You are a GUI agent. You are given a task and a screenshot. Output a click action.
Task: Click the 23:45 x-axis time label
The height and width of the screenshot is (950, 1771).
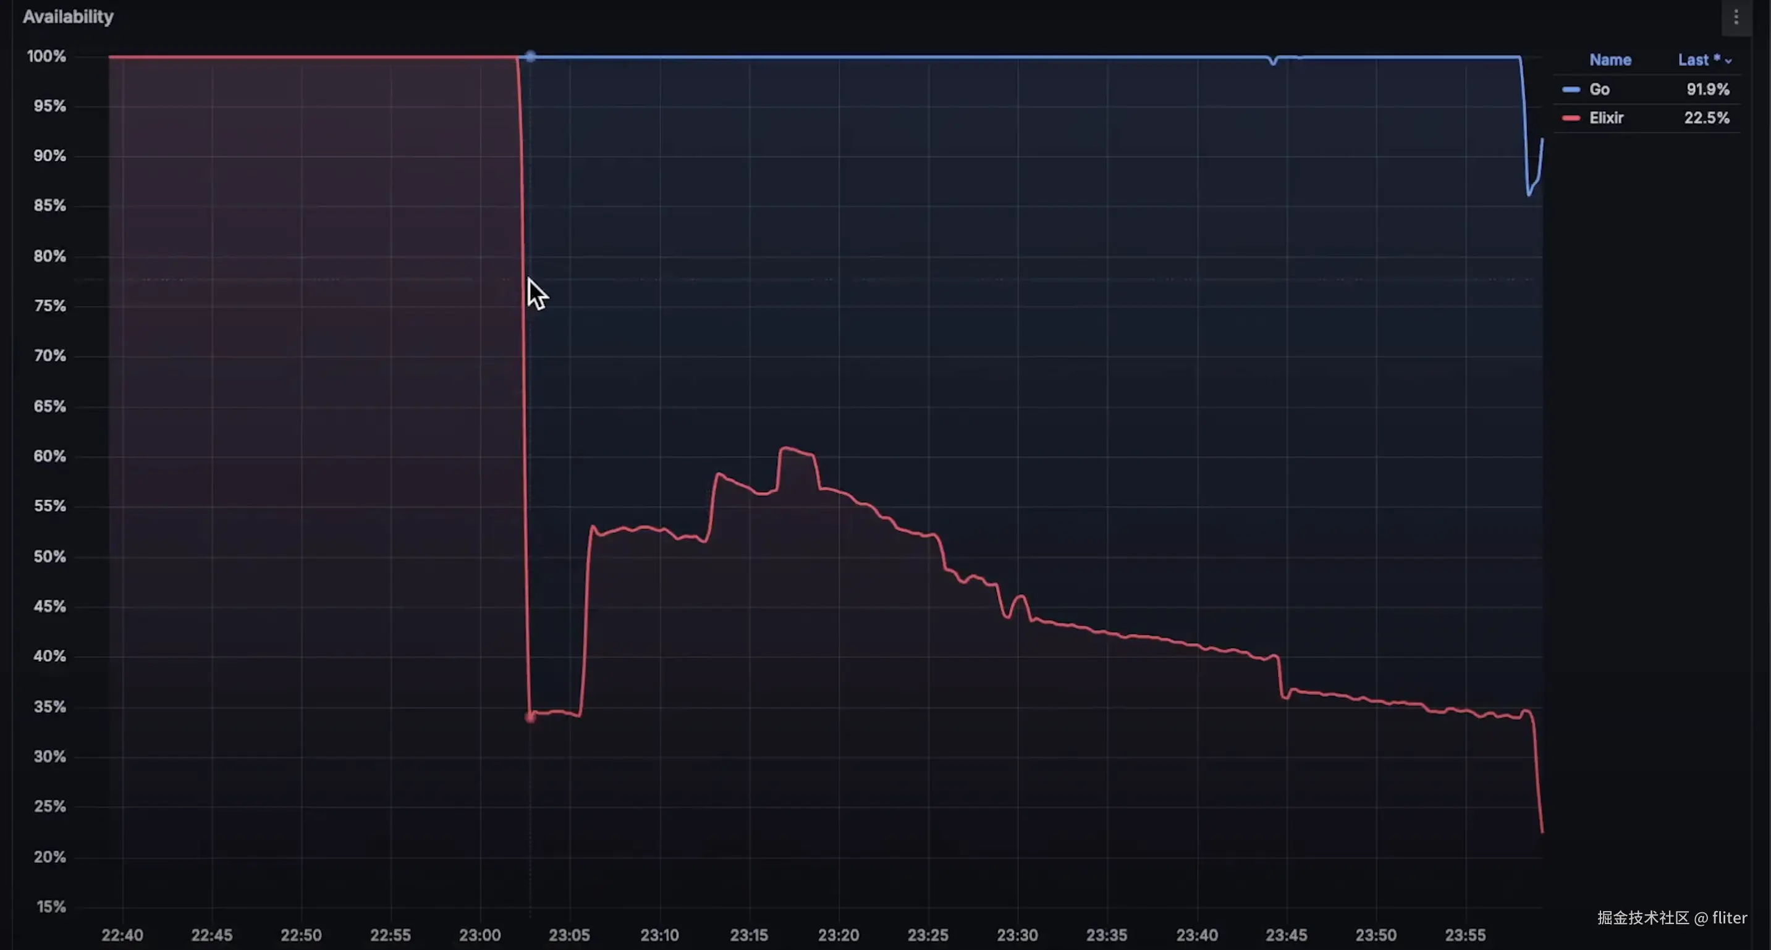click(x=1287, y=935)
